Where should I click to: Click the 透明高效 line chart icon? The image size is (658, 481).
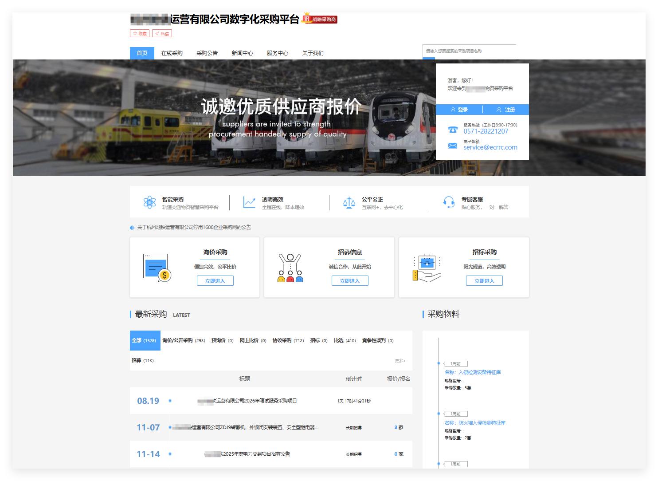pos(249,202)
